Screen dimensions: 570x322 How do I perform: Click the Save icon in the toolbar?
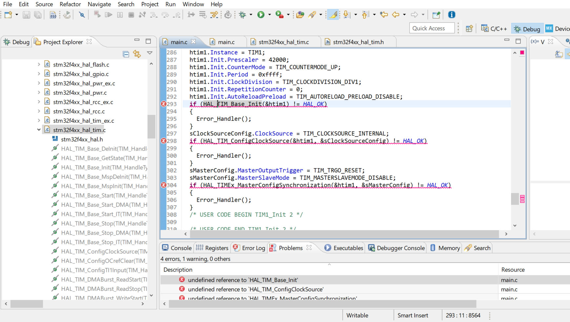[x=26, y=15]
